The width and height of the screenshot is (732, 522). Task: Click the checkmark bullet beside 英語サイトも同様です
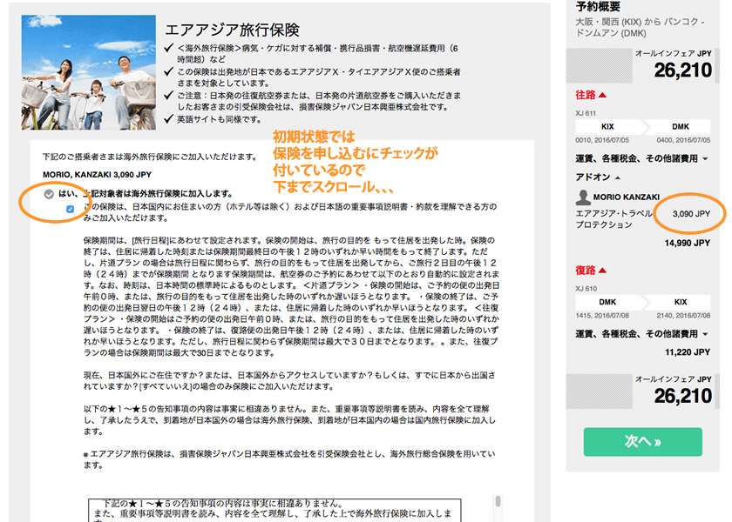[x=169, y=119]
